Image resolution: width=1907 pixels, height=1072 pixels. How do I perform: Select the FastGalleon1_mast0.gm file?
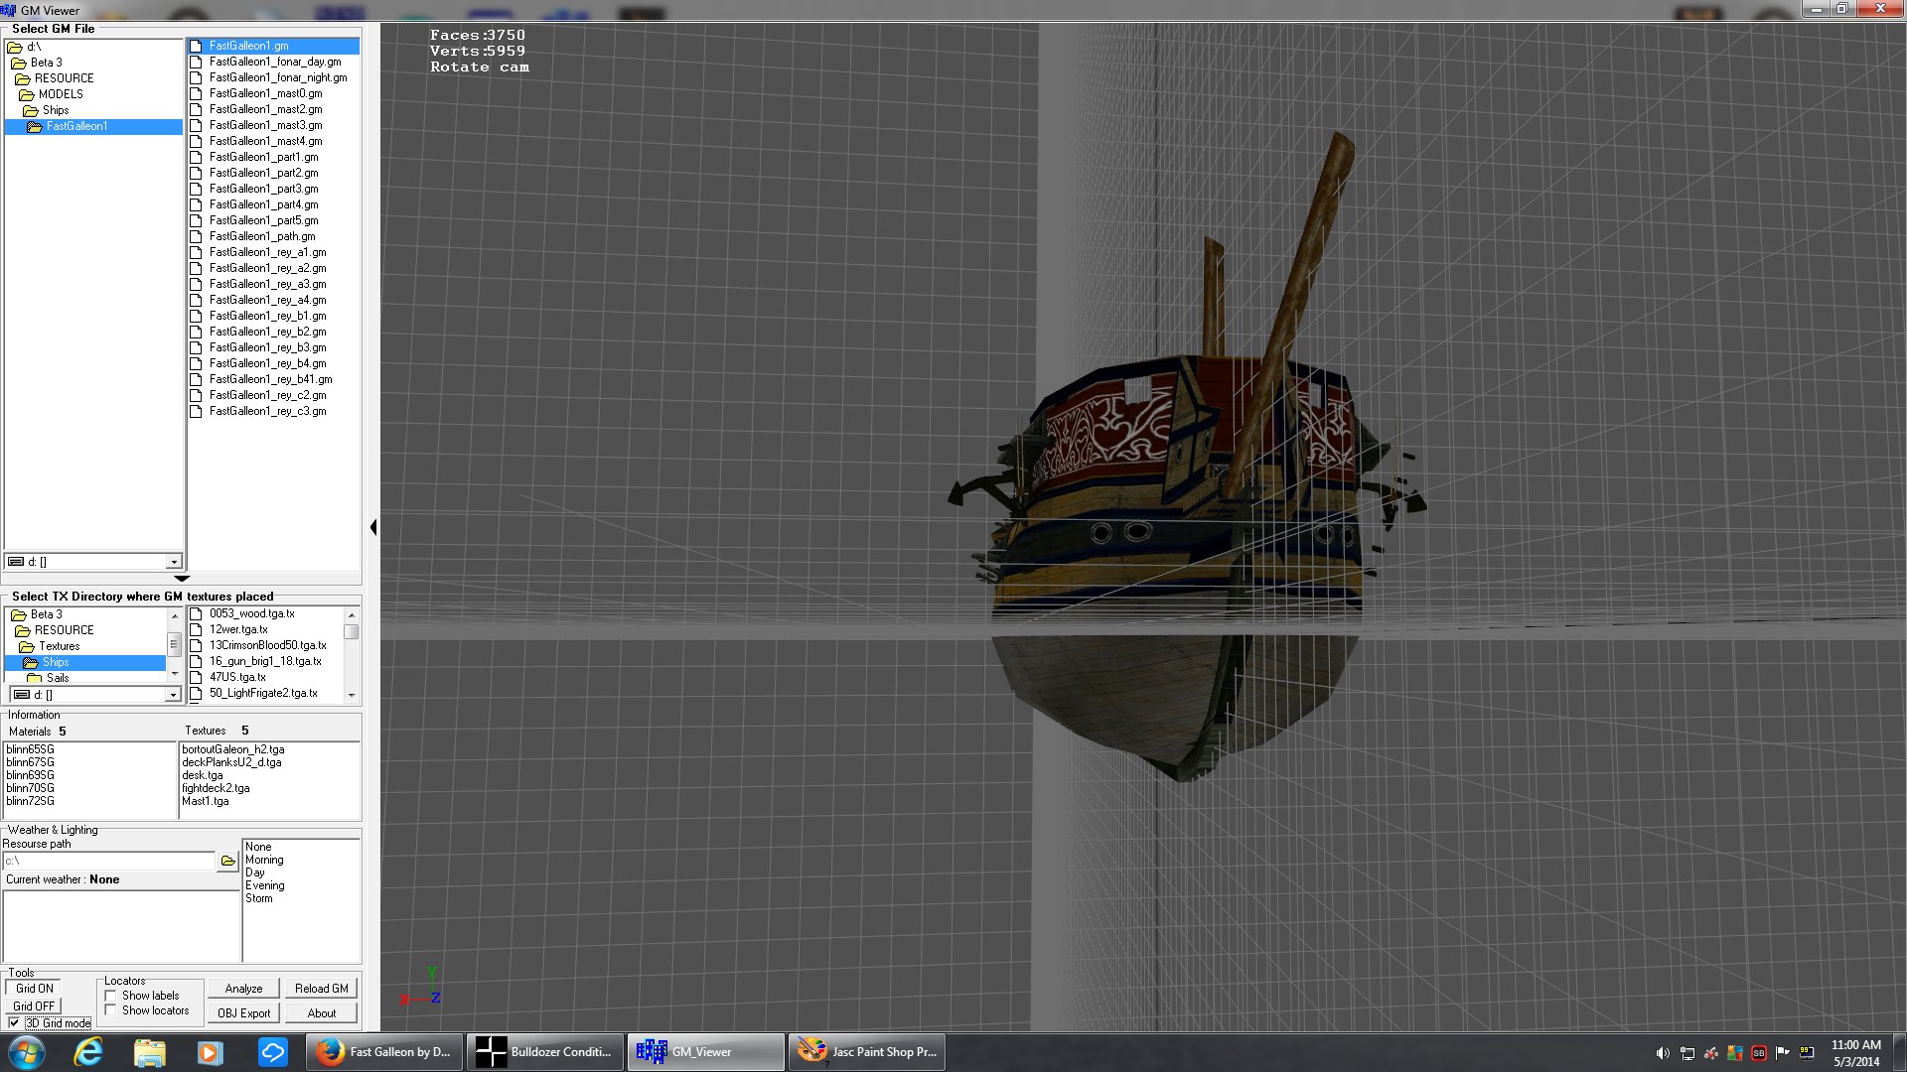265,93
